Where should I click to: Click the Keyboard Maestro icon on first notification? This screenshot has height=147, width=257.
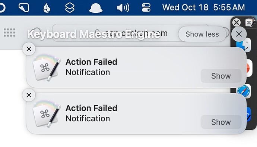47,67
